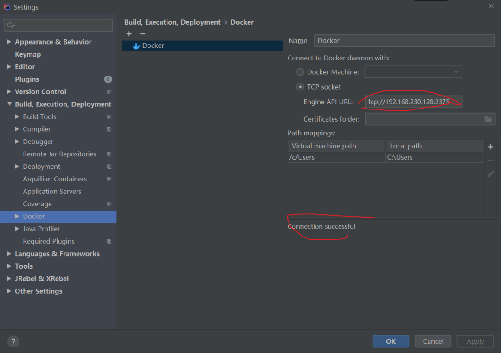This screenshot has width=501, height=353.
Task: Click the IntelliJ icon in title bar
Action: click(x=6, y=7)
